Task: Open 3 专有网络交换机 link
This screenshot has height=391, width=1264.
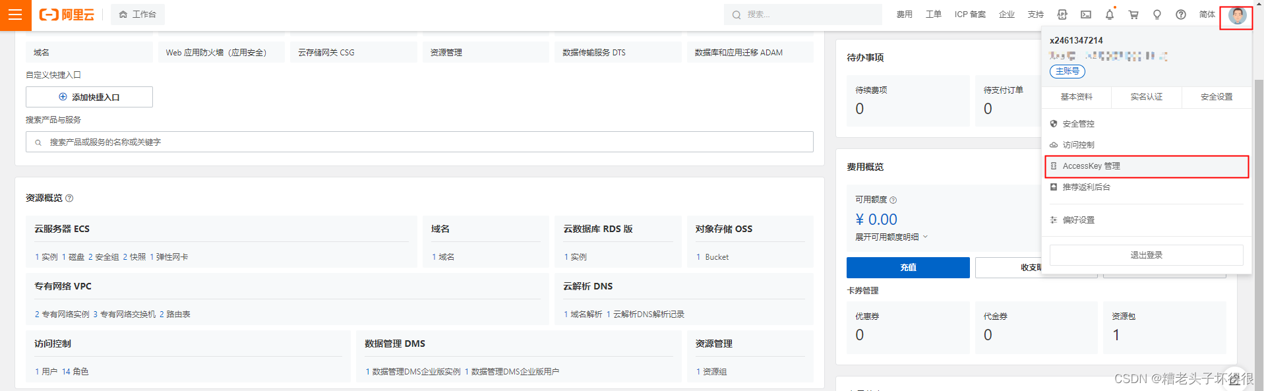Action: tap(125, 315)
